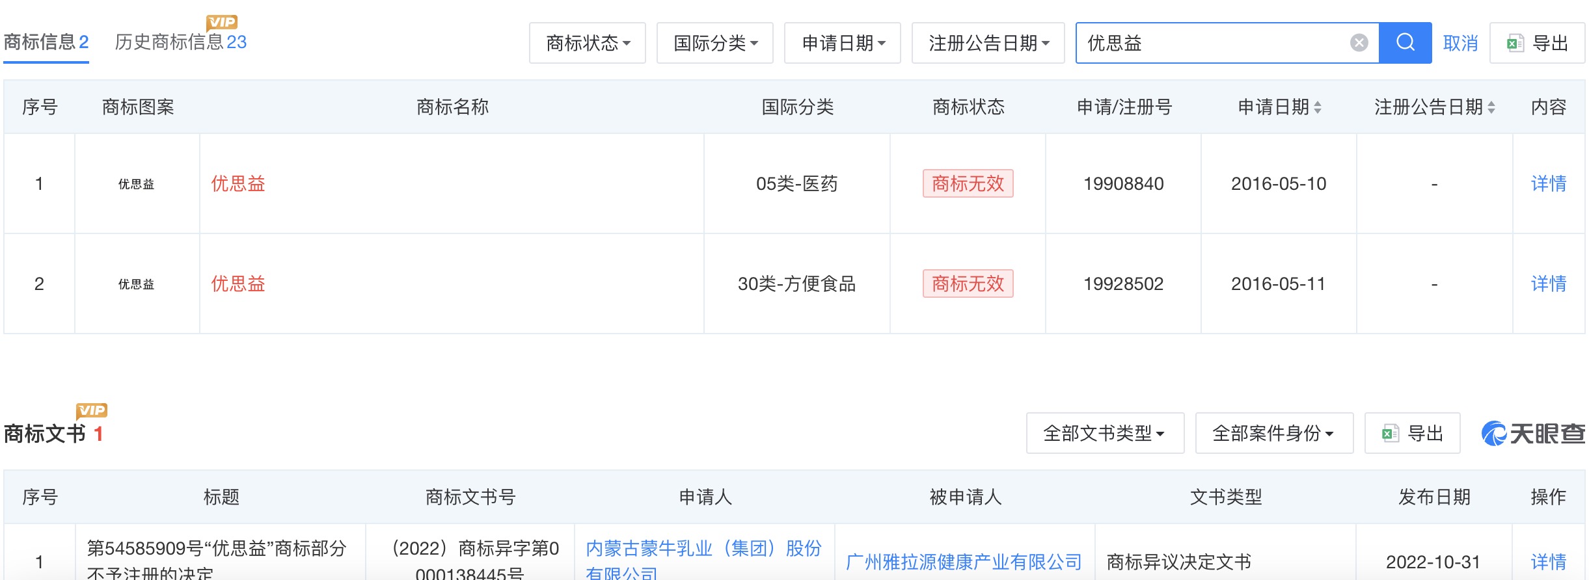
Task: Click the blue magnifier search button
Action: (1405, 43)
